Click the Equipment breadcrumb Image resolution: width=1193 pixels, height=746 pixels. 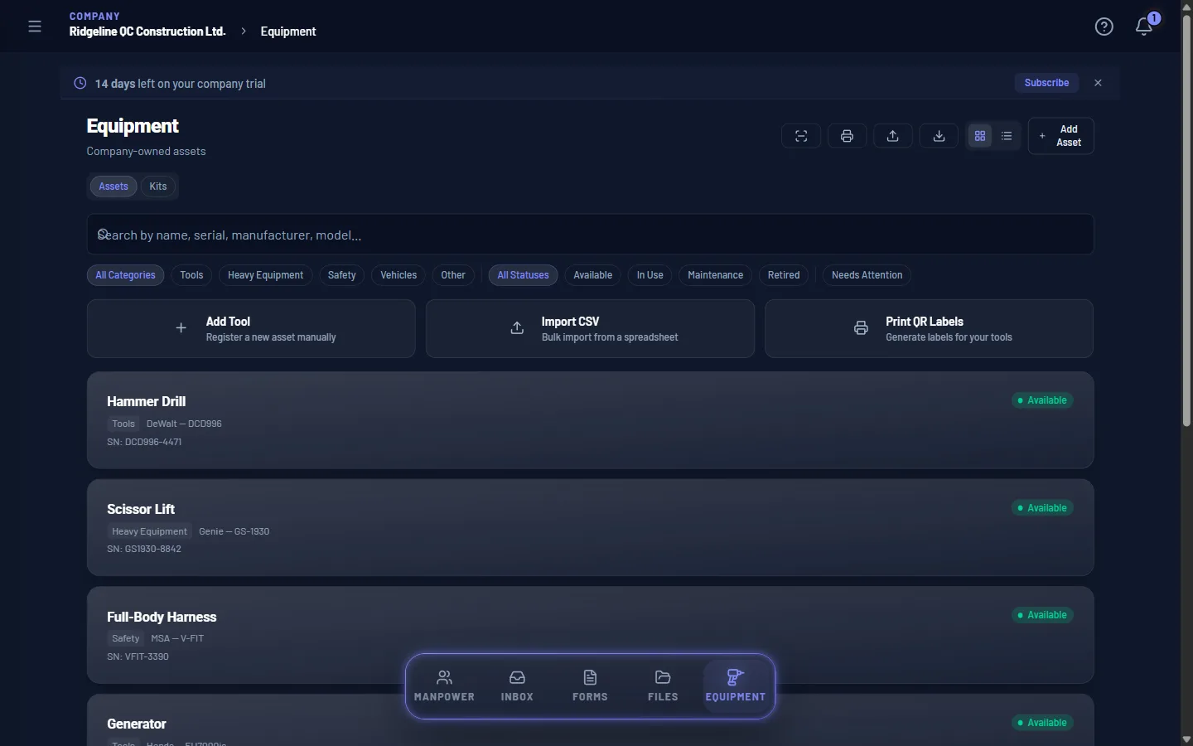tap(288, 31)
